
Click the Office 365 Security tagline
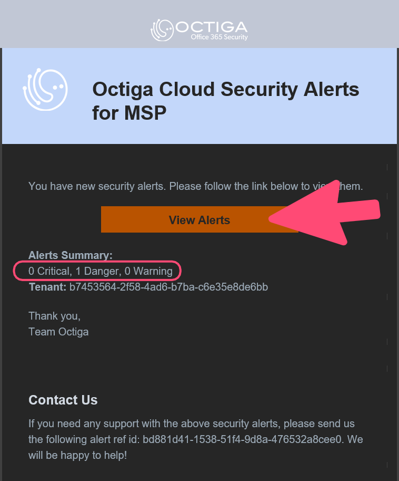click(x=219, y=37)
